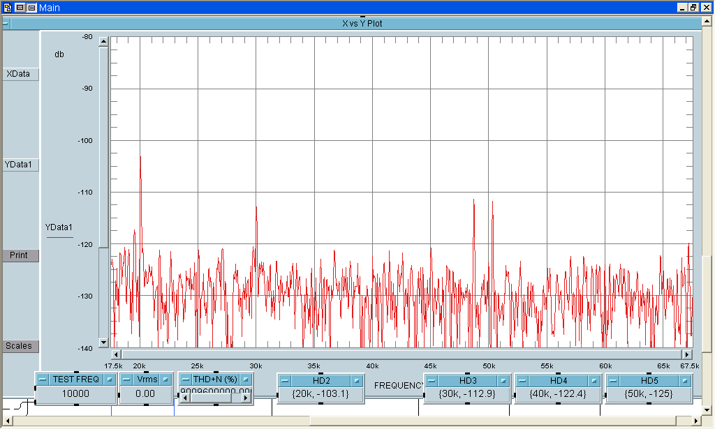Click the XData button

20,74
